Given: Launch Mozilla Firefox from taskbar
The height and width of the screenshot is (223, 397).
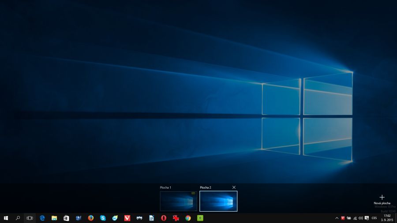Looking at the screenshot, I should (x=90, y=218).
